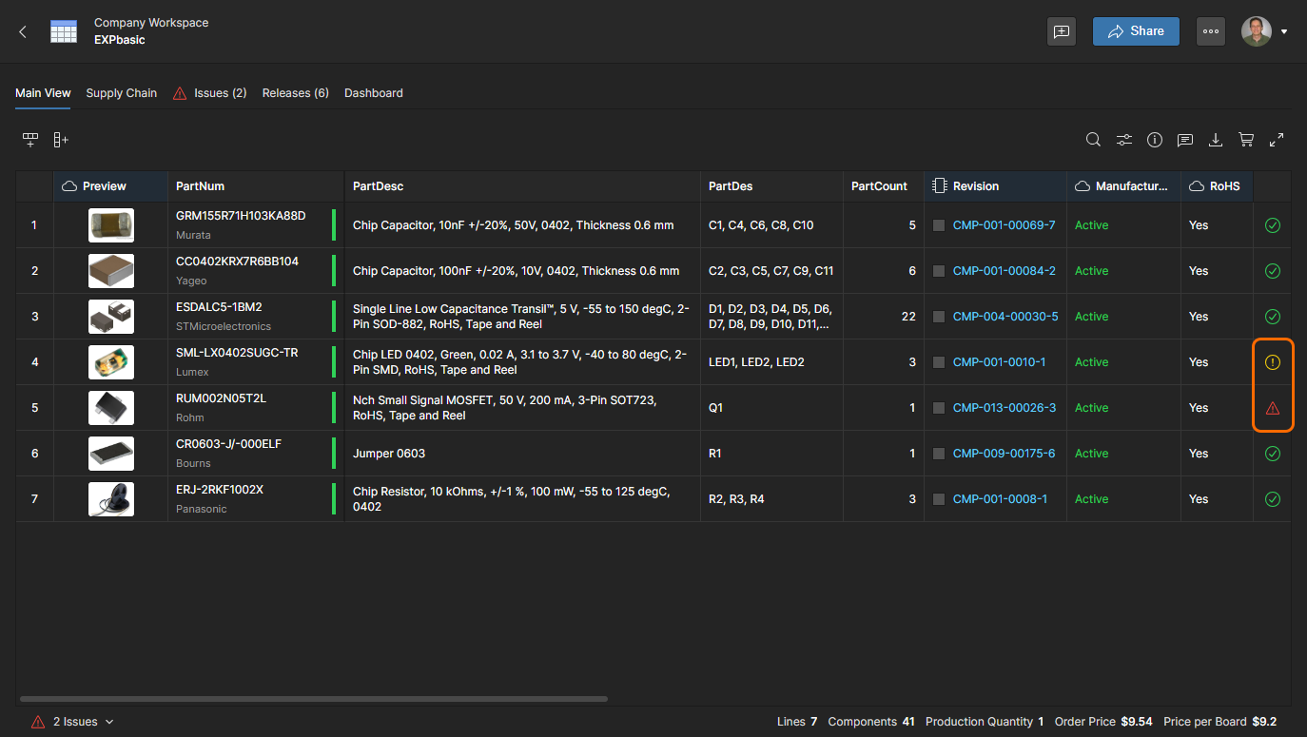Click the search magnifier icon in toolbar

pyautogui.click(x=1094, y=140)
